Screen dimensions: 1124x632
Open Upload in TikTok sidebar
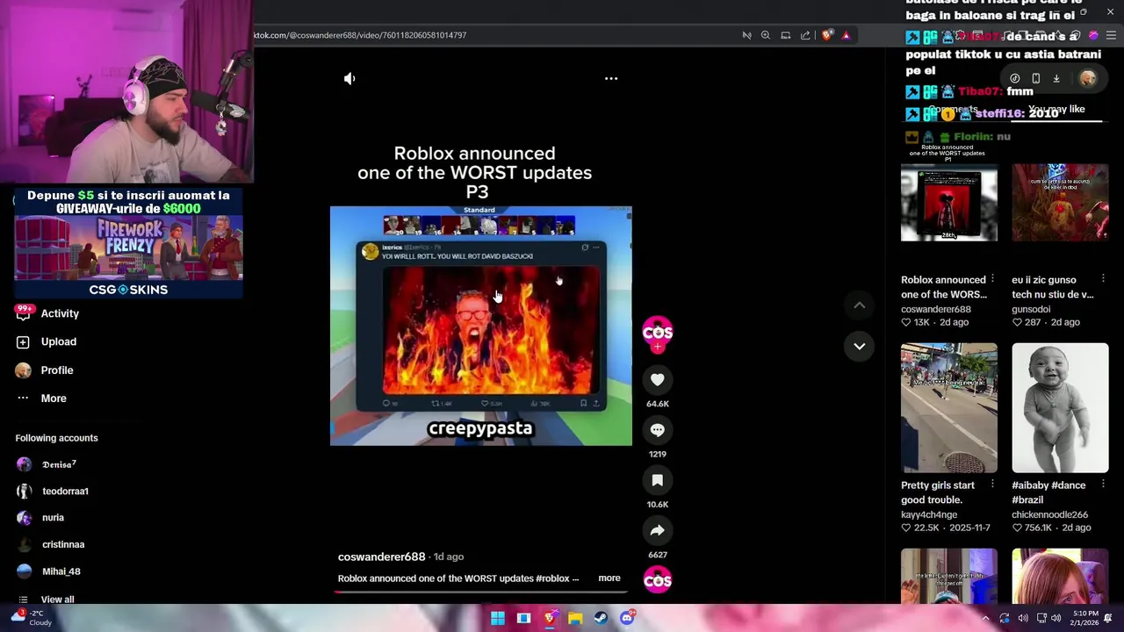[47, 341]
